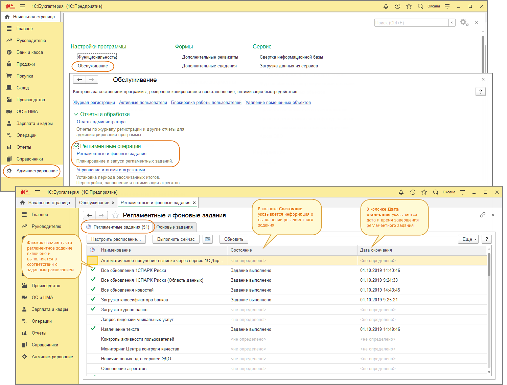The width and height of the screenshot is (507, 385).
Task: Click help question button in tasks toolbar
Action: coord(487,239)
